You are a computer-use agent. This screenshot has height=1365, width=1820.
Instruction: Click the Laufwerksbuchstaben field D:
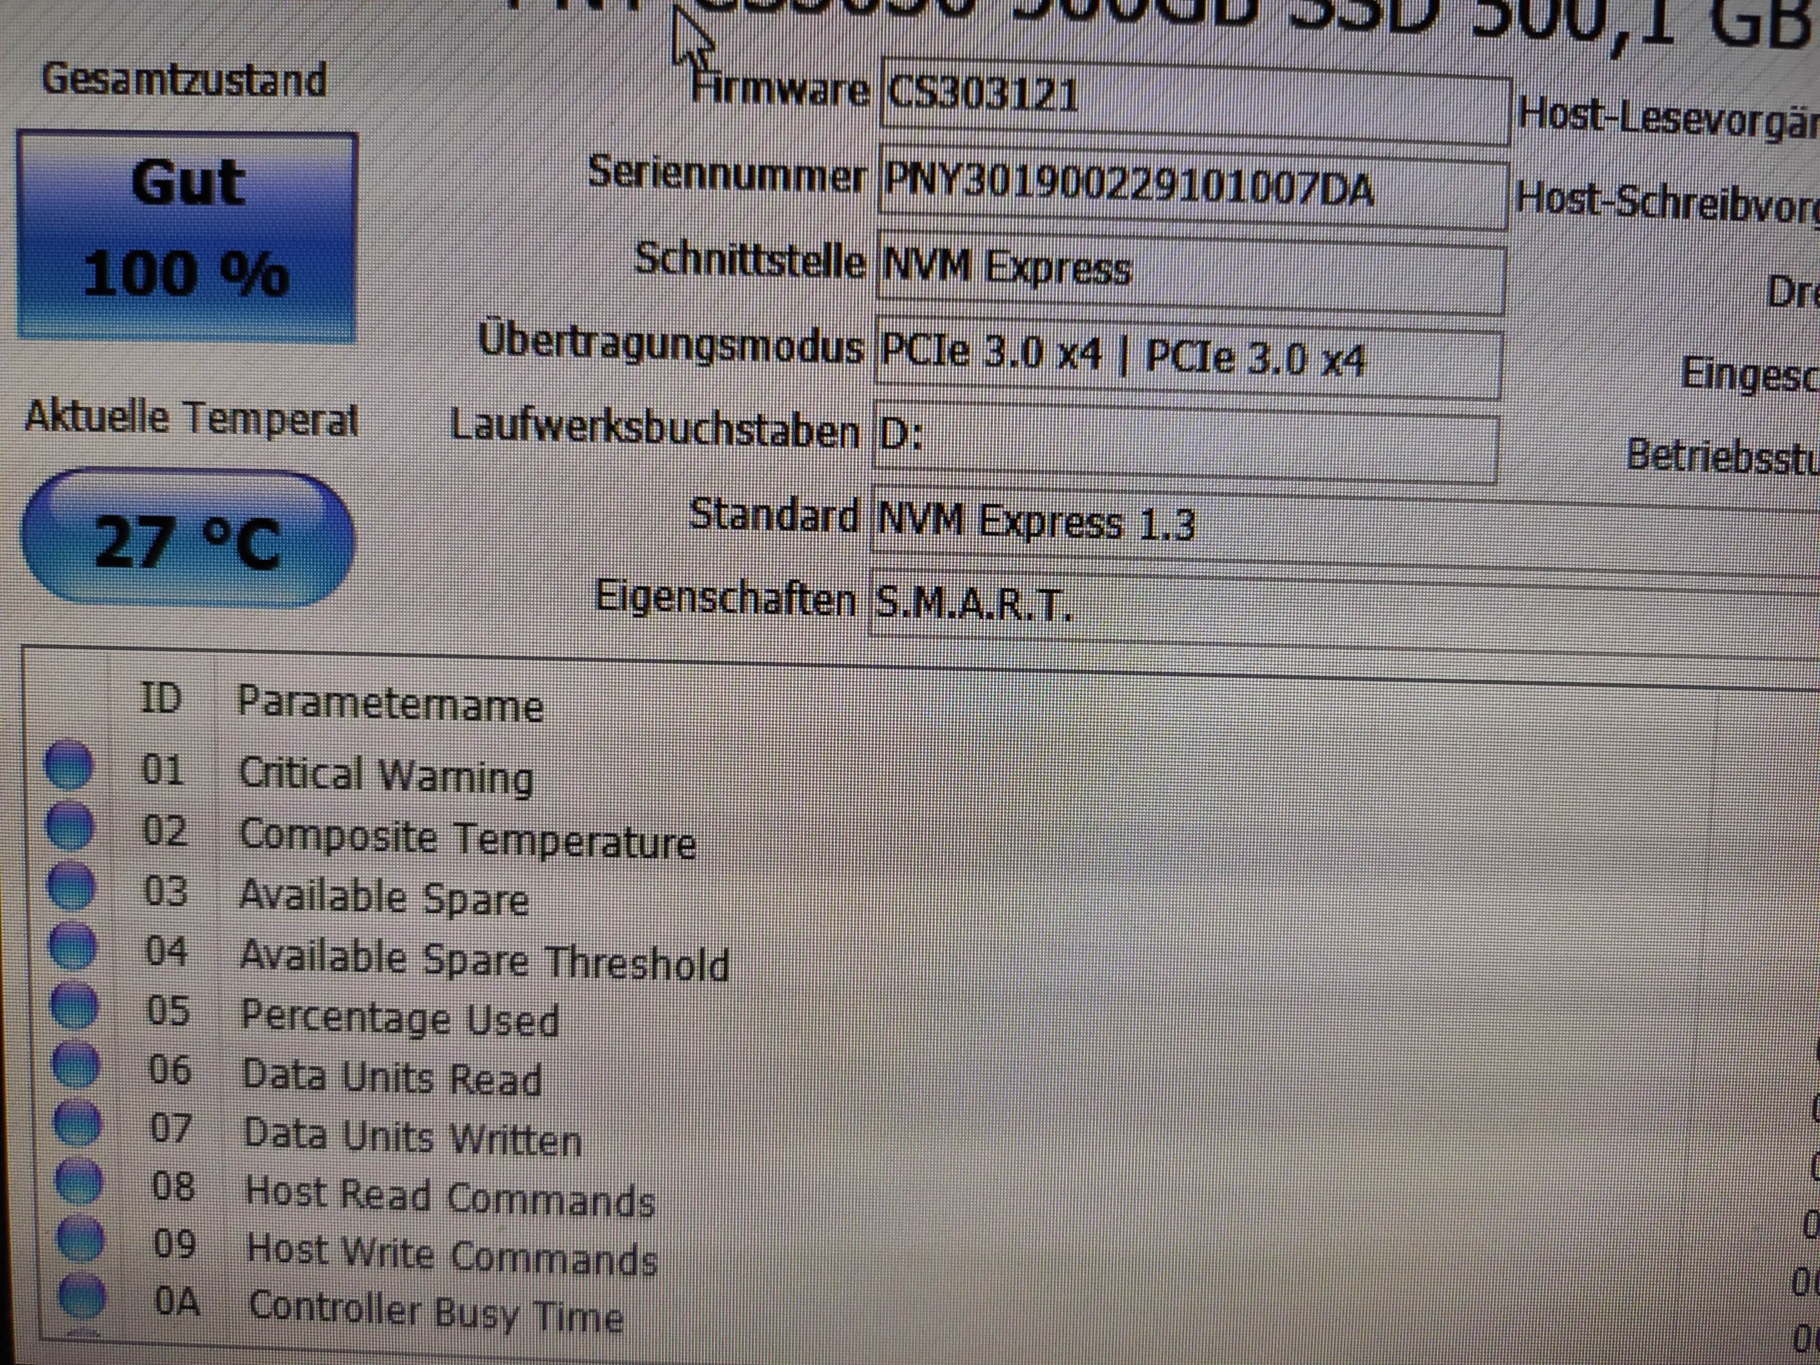pyautogui.click(x=1185, y=443)
